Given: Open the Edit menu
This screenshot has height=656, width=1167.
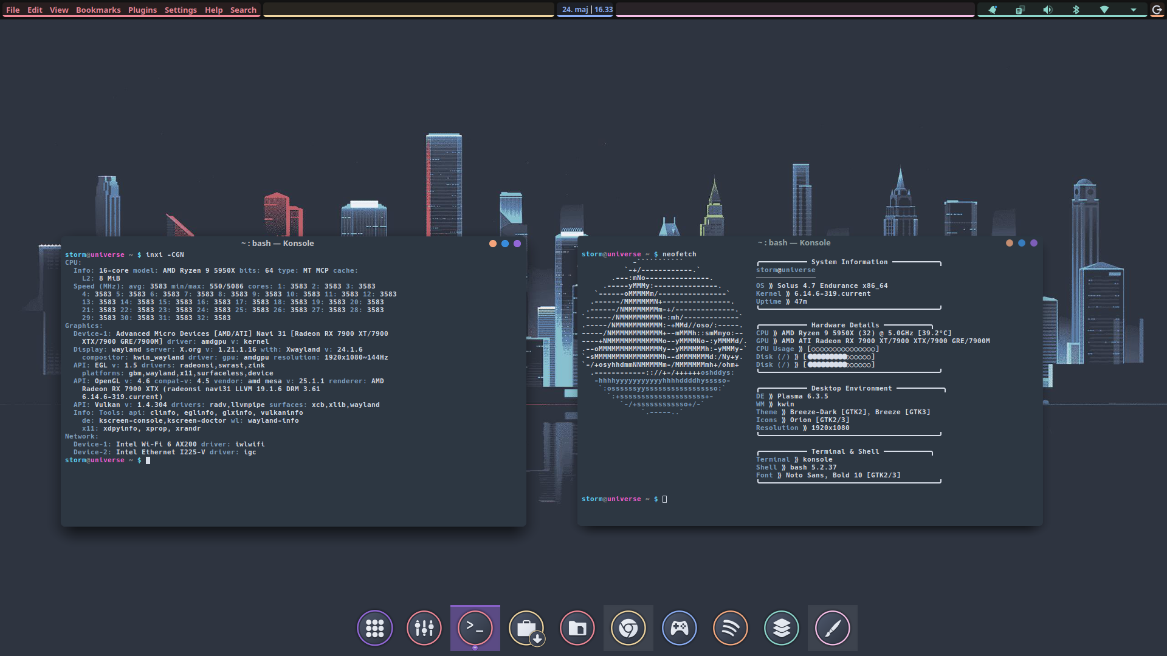Looking at the screenshot, I should coord(35,10).
